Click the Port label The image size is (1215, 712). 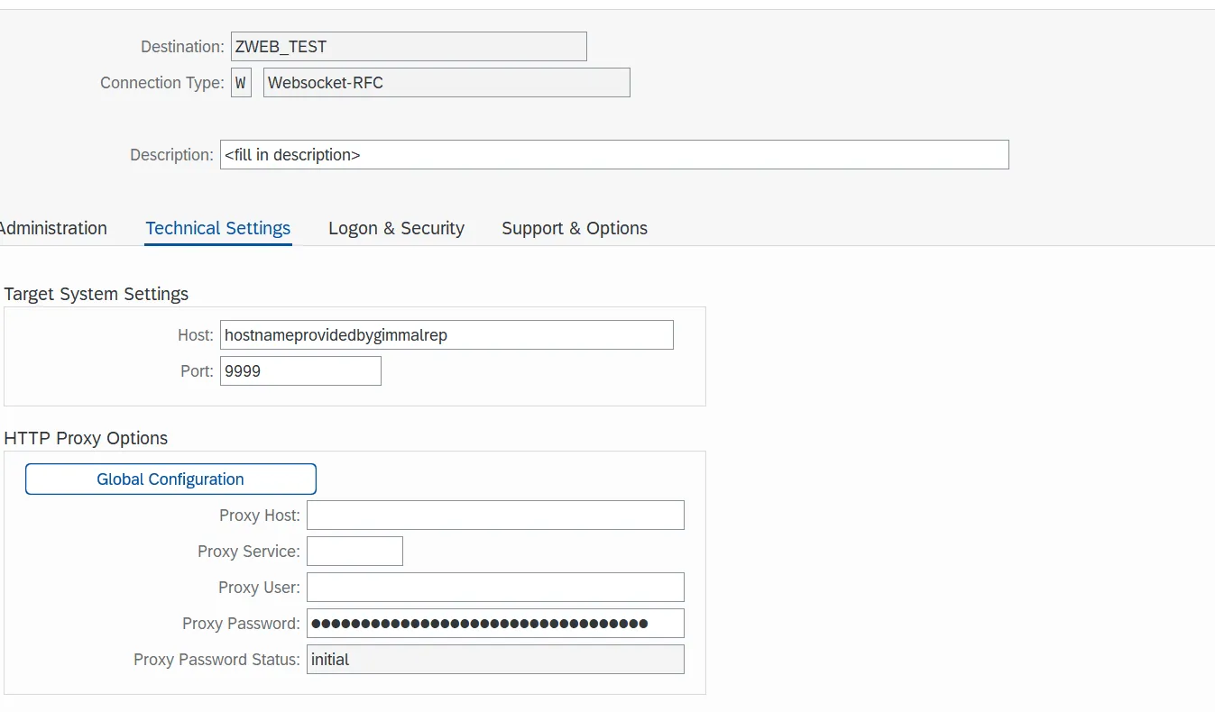197,371
